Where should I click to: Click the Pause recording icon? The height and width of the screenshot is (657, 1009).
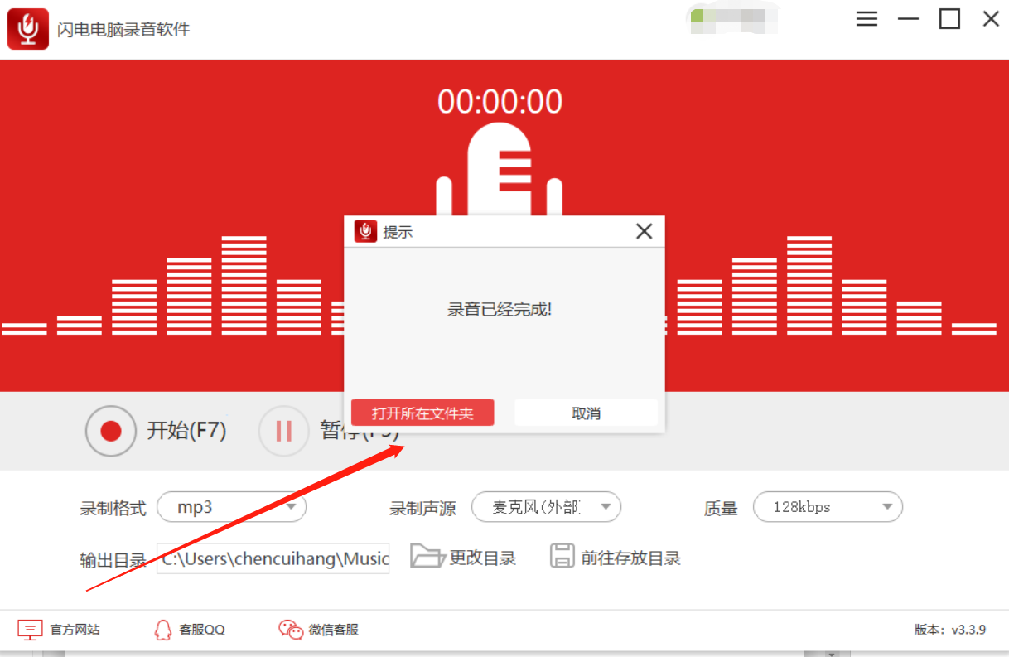pyautogui.click(x=284, y=431)
